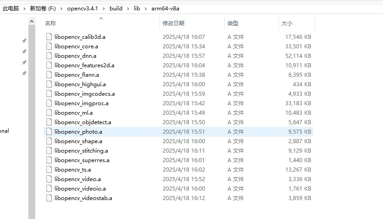Viewport: 383px width, 219px height.
Task: Select the libopencv_imgcodecs.a file name
Action: (x=85, y=94)
